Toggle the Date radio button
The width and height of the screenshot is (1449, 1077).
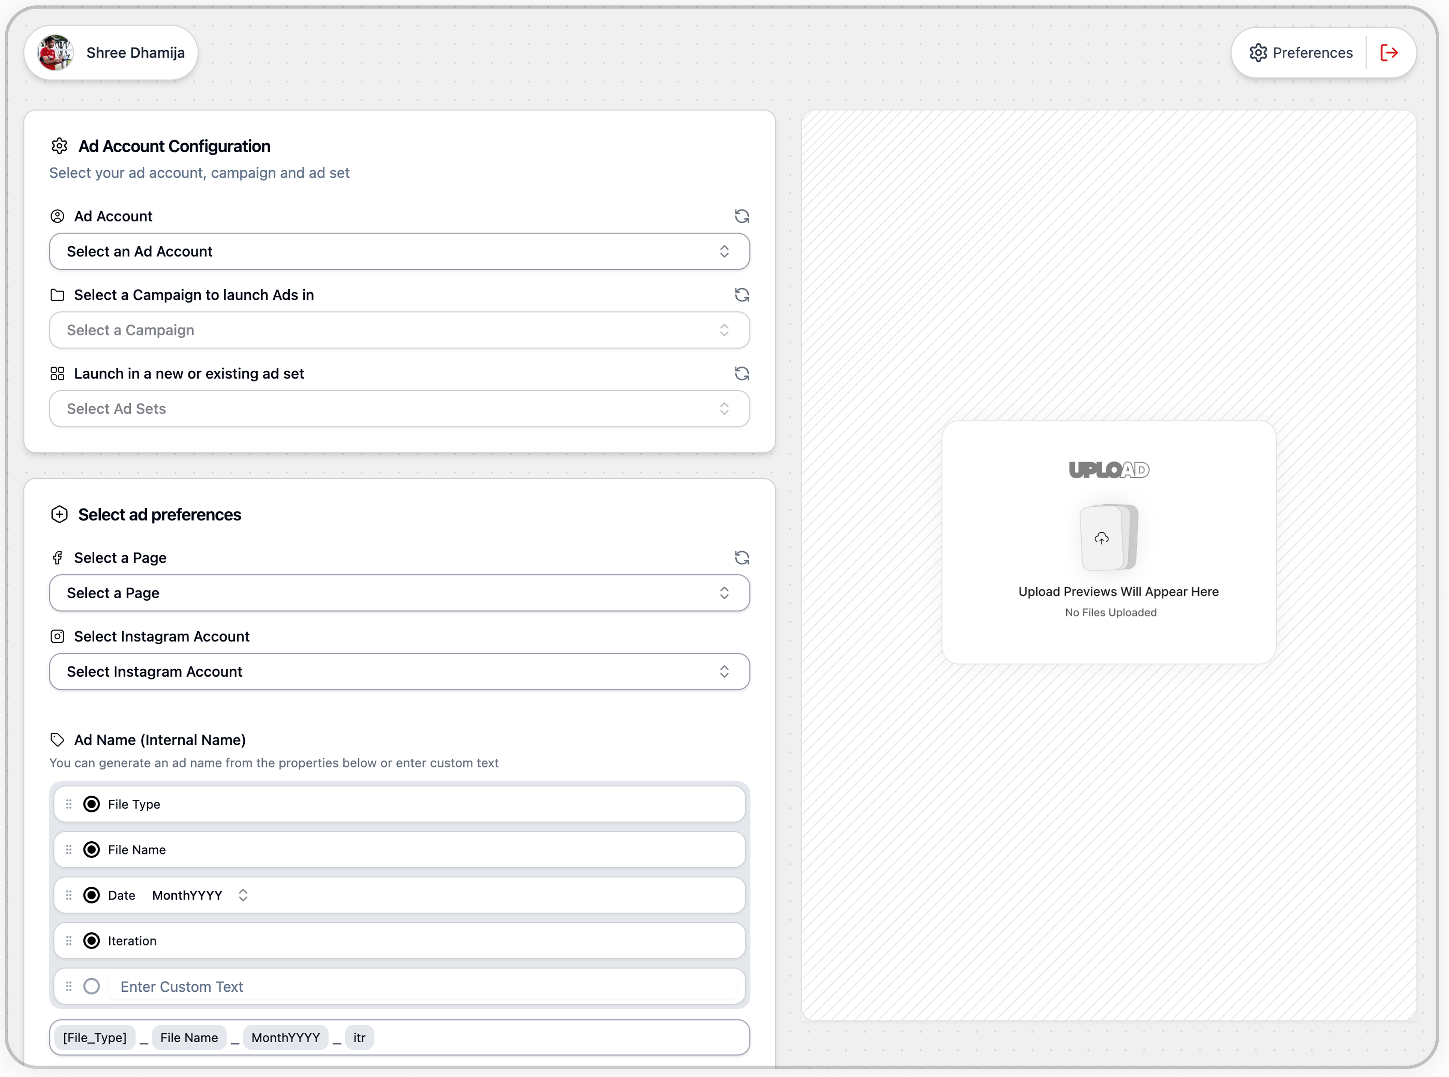(x=92, y=896)
